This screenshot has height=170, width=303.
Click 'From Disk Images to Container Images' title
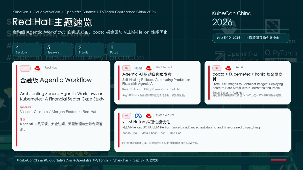point(247,86)
